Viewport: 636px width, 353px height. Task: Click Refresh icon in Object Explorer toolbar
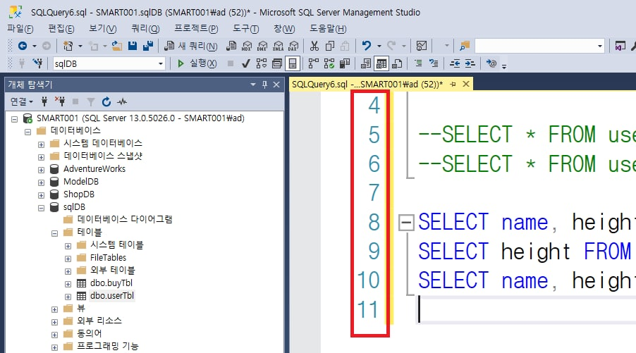[x=106, y=101]
